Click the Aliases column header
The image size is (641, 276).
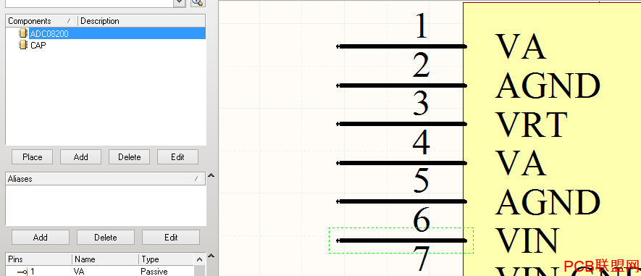(x=106, y=179)
